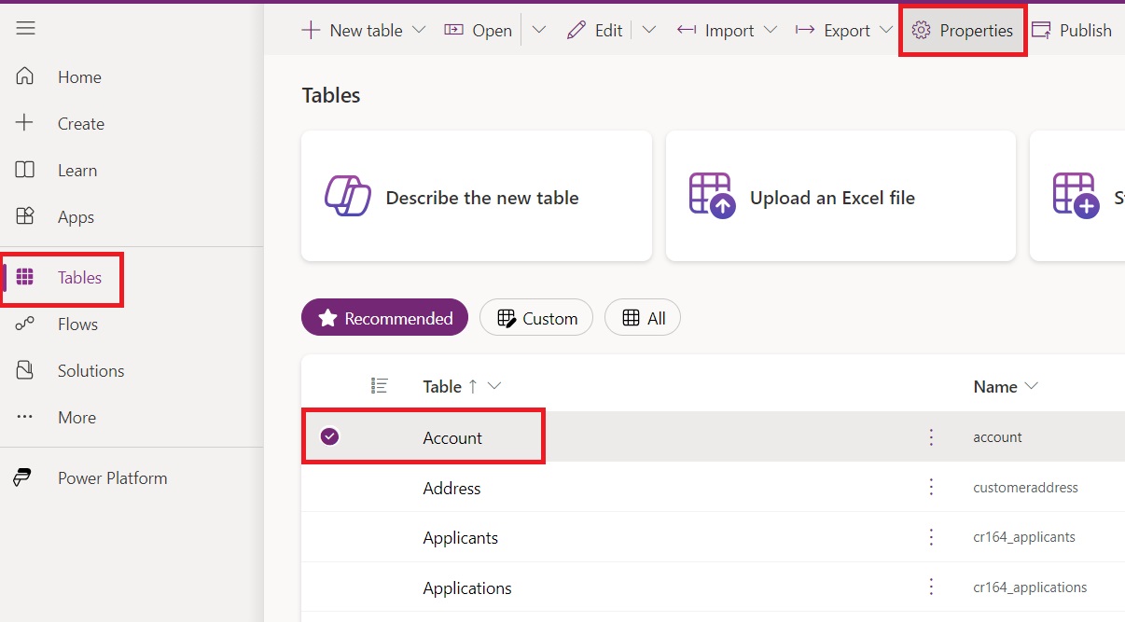Viewport: 1125px width, 622px height.
Task: Click the list view icon in table header
Action: coord(379,386)
